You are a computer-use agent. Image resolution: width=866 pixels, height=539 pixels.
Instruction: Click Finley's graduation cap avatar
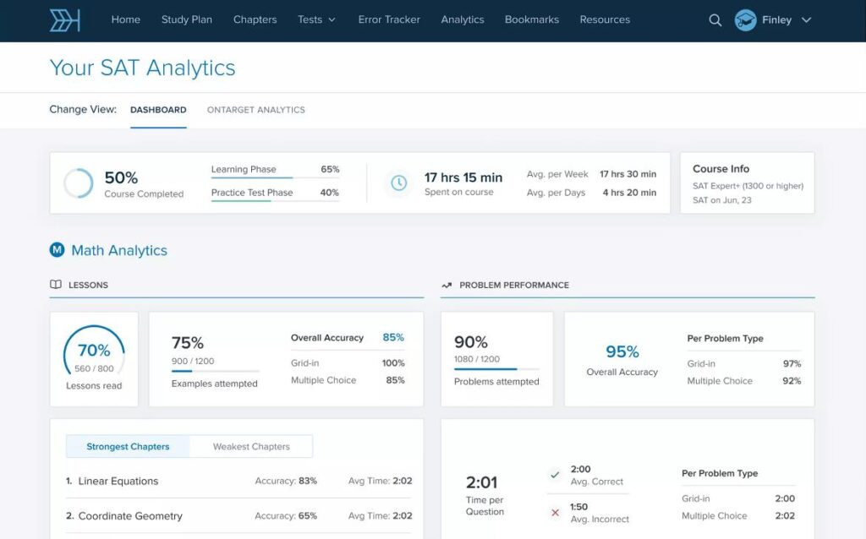[745, 20]
